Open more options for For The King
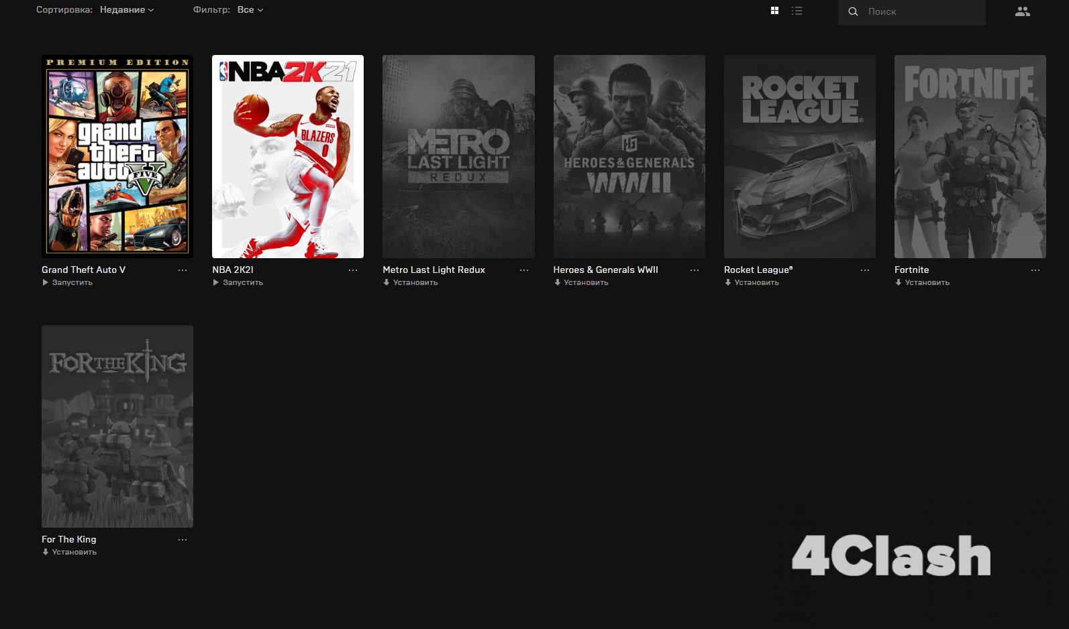This screenshot has width=1069, height=629. point(183,540)
